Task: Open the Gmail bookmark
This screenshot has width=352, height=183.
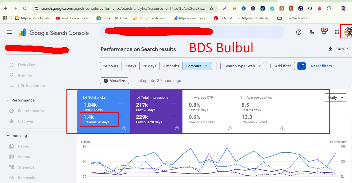Action: pyautogui.click(x=121, y=18)
